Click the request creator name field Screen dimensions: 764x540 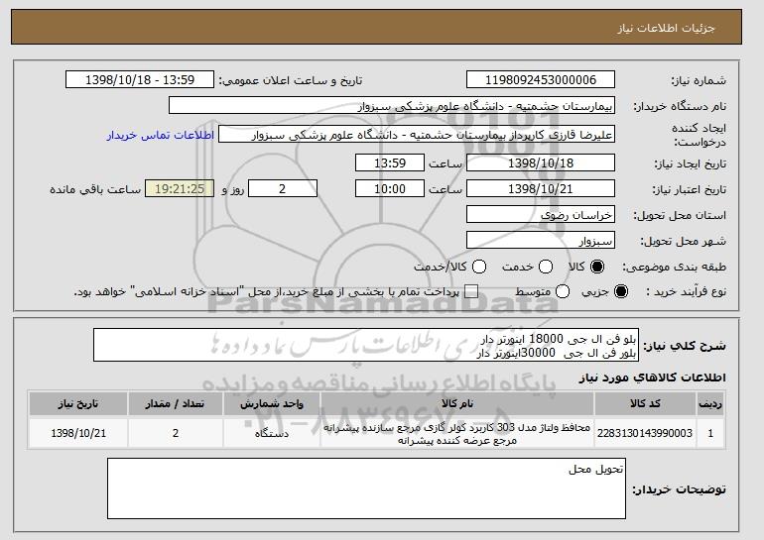(x=417, y=135)
